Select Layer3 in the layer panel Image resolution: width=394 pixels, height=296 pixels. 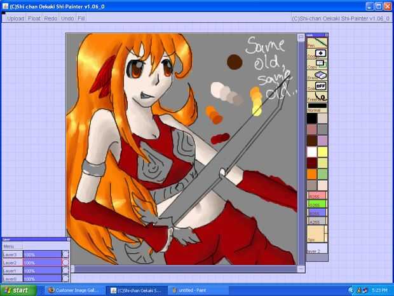point(13,255)
